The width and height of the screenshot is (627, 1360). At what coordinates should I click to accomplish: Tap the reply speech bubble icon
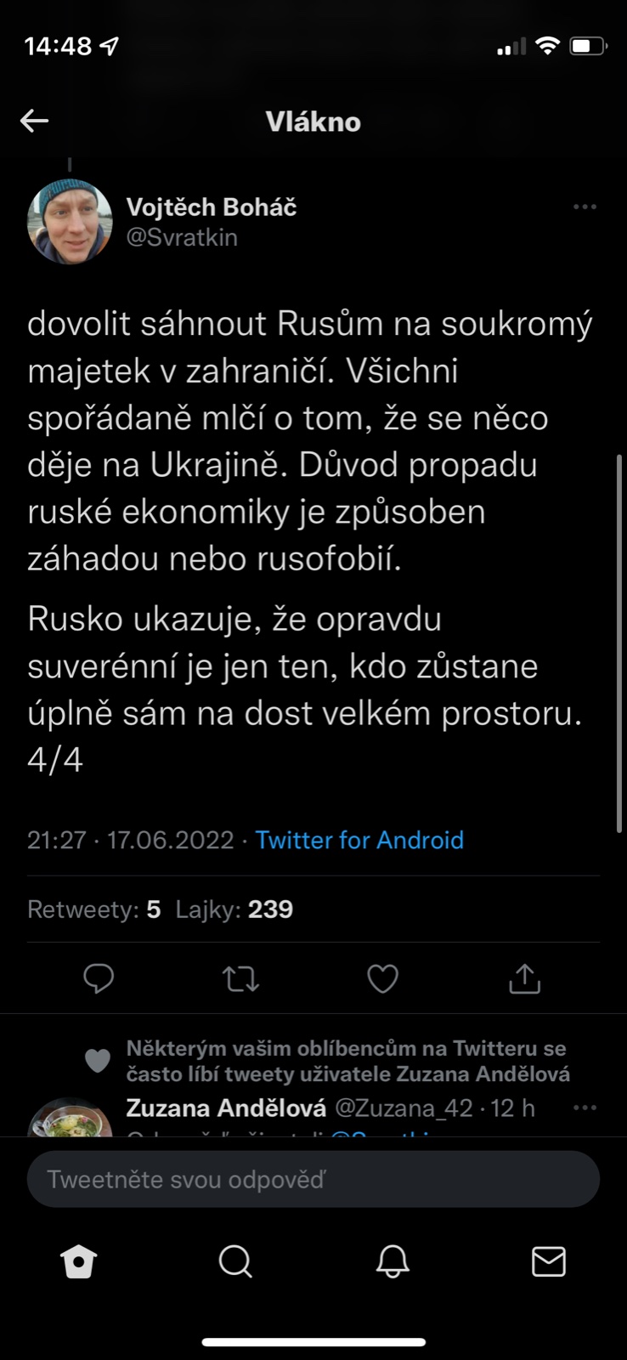pyautogui.click(x=99, y=979)
